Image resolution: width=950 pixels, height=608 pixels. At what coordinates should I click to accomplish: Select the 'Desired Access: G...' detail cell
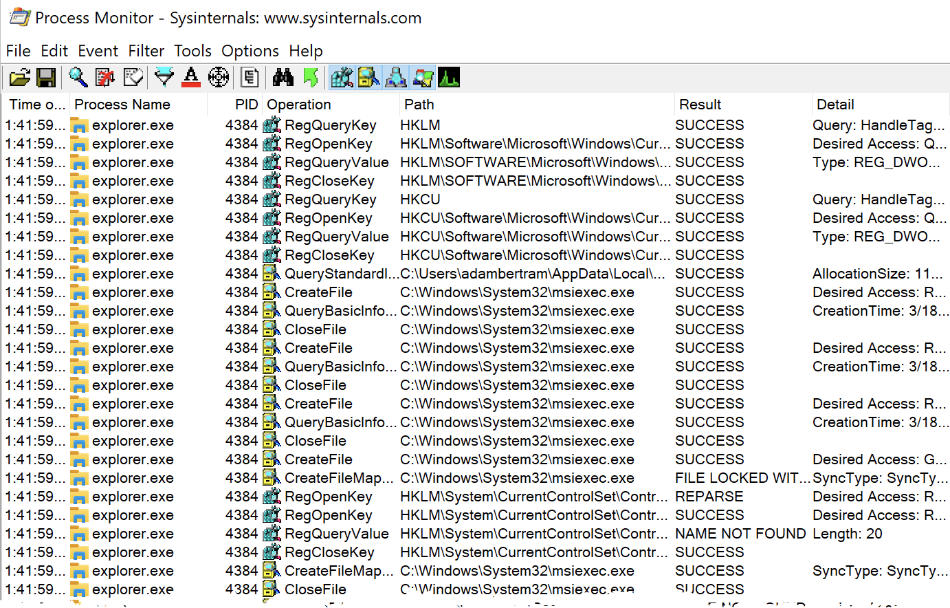[880, 459]
